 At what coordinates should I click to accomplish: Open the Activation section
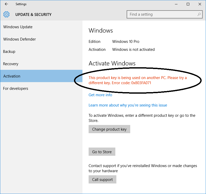[11, 76]
